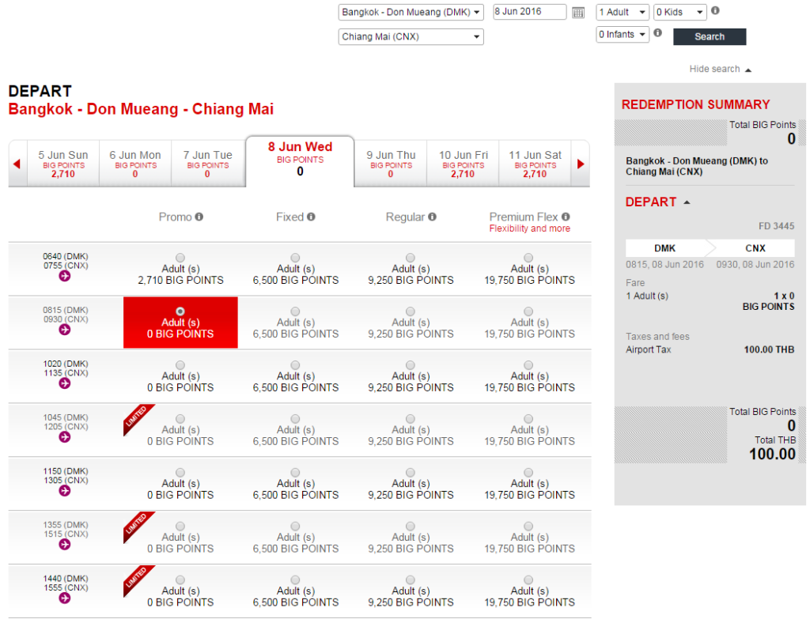Select Premium Flex fare for 1150 flight
This screenshot has height=619, width=810.
528,473
